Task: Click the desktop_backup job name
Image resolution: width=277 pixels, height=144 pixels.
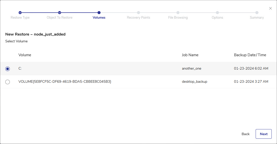Action: tap(195, 82)
